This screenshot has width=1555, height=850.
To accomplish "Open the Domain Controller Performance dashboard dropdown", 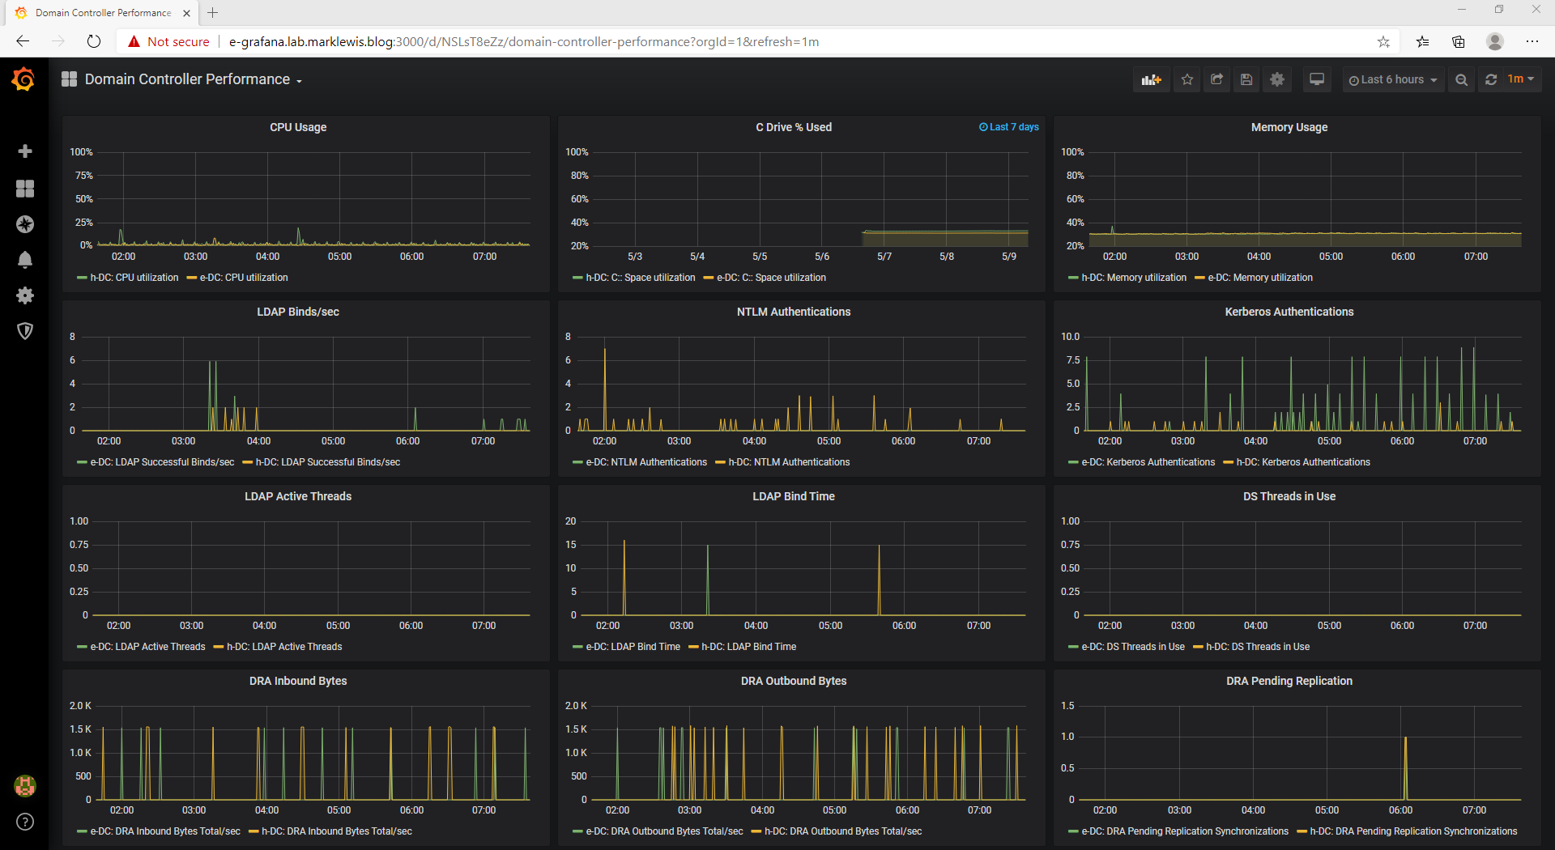I will (193, 79).
